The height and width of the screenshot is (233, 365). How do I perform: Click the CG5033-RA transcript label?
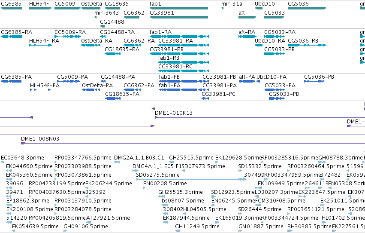point(280,32)
